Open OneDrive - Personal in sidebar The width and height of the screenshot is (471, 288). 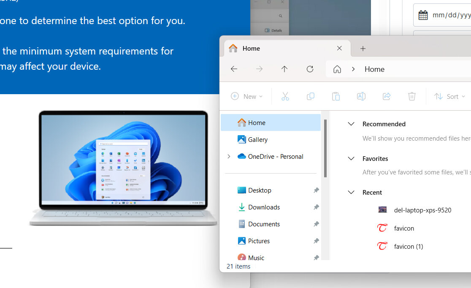click(x=271, y=156)
